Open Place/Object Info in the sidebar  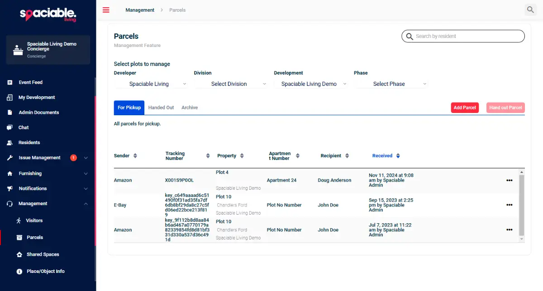[46, 272]
